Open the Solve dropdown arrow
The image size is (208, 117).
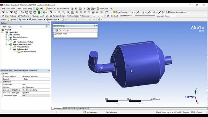click(x=55, y=9)
